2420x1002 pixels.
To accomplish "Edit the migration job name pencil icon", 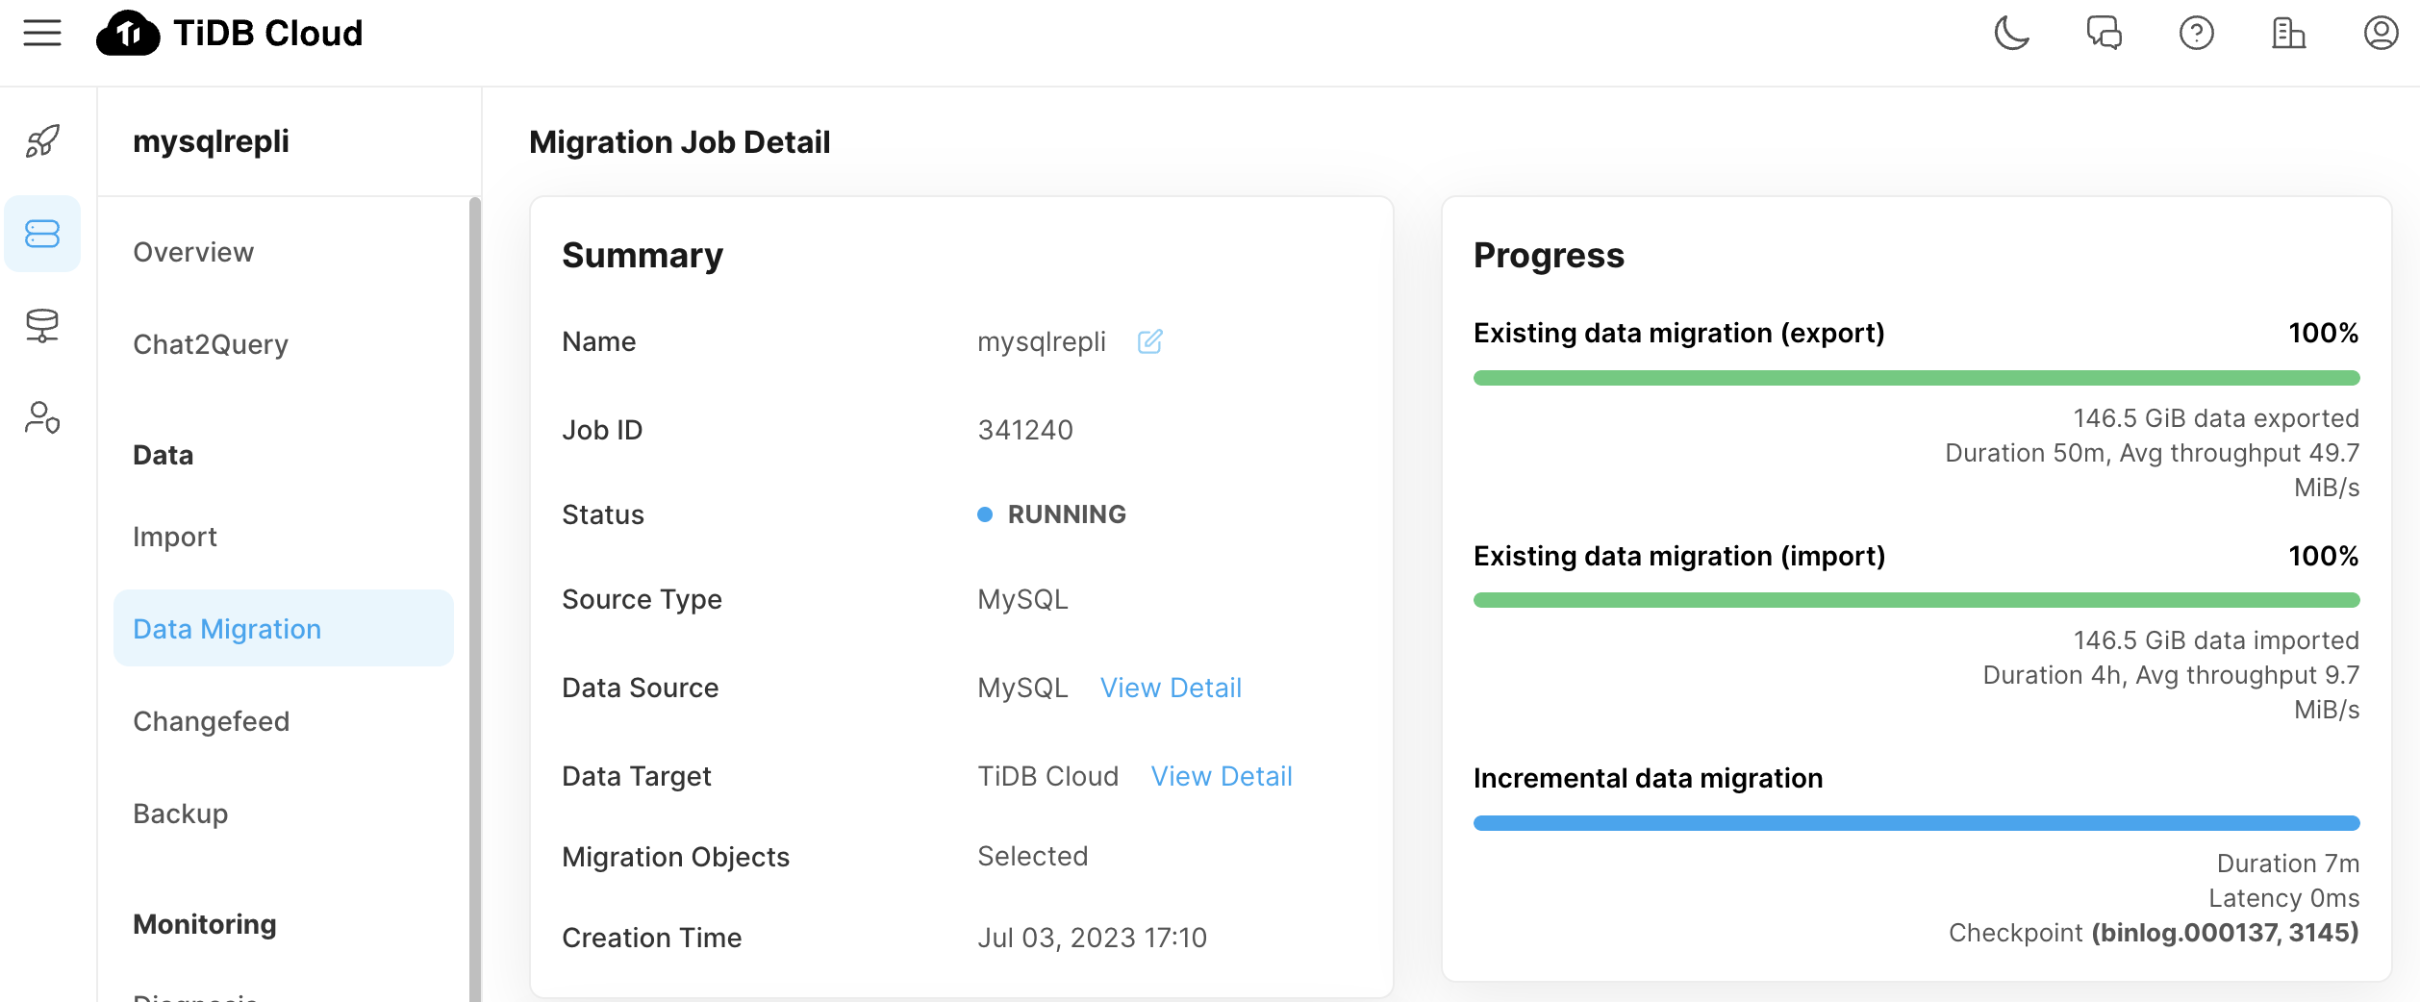I will coord(1149,341).
